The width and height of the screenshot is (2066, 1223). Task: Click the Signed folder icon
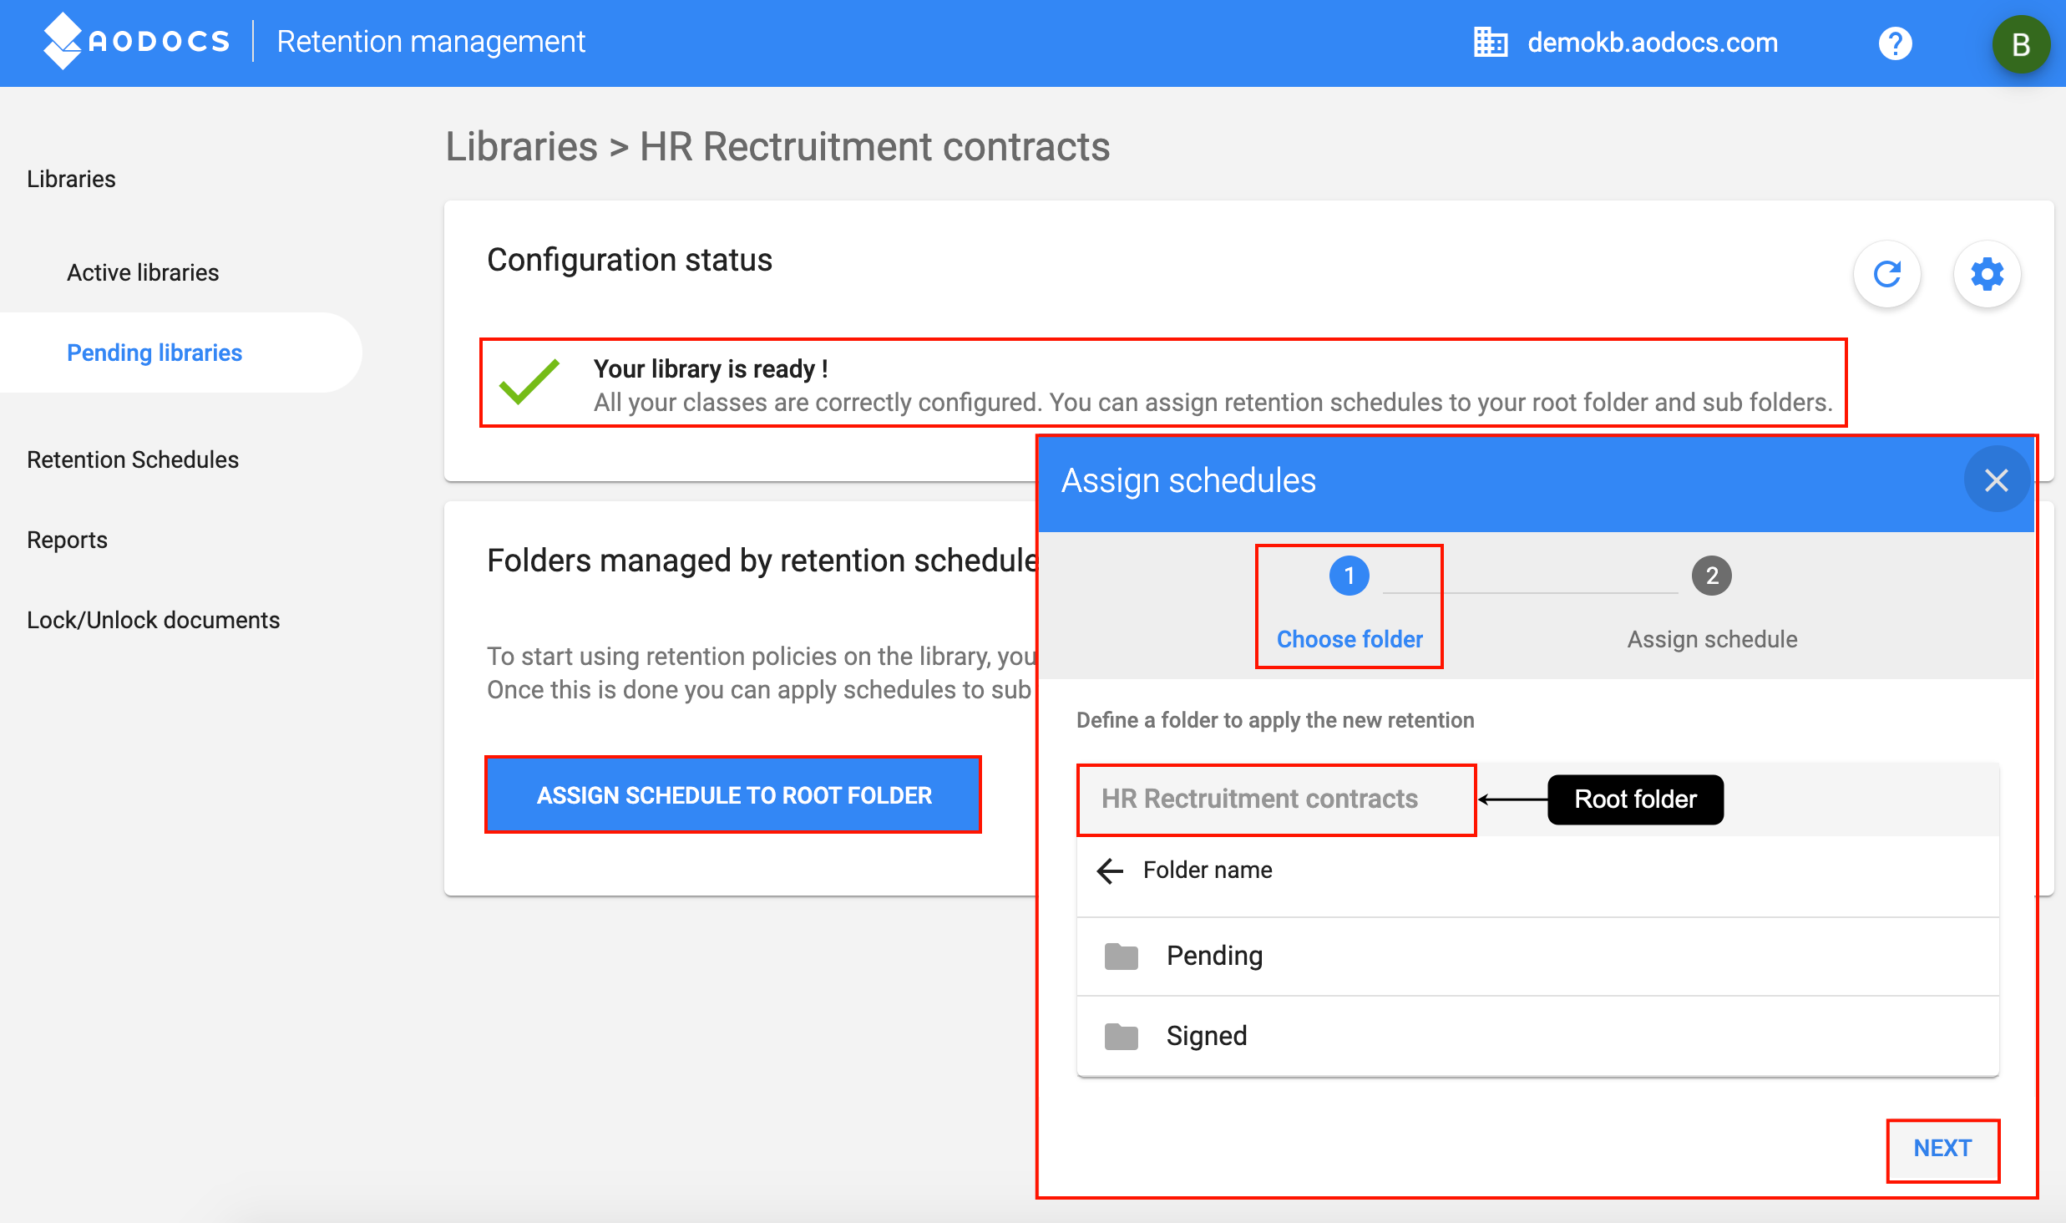pyautogui.click(x=1120, y=1036)
